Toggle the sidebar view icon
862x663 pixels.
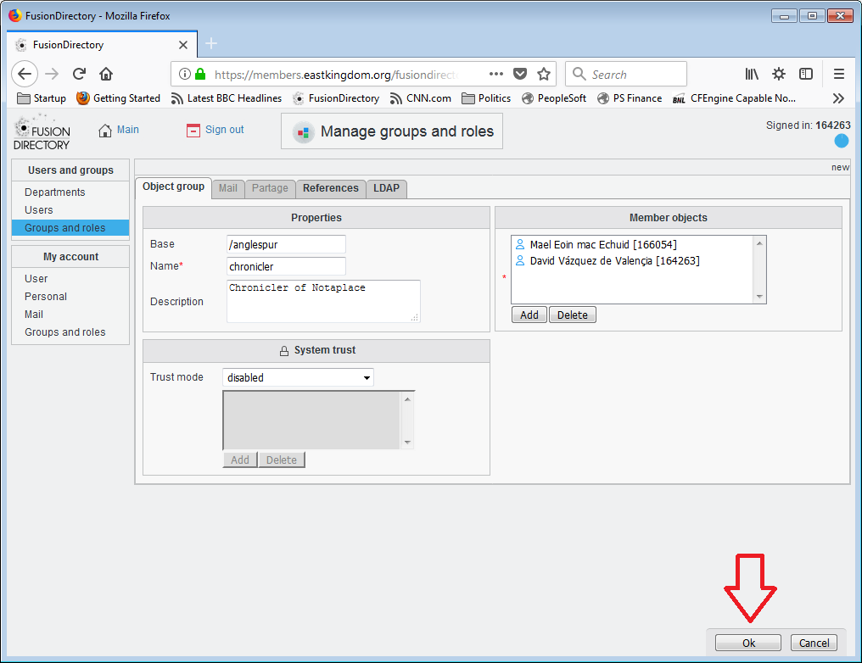(806, 74)
